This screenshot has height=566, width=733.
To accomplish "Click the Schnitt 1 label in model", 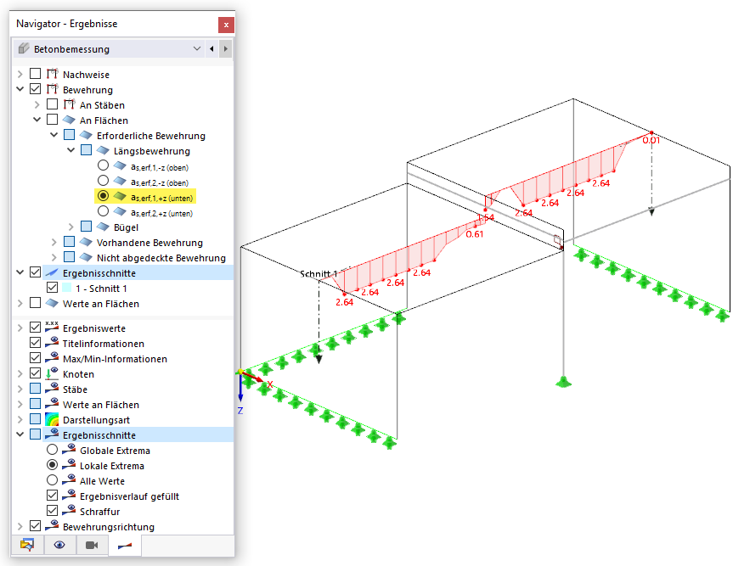I will pyautogui.click(x=319, y=273).
